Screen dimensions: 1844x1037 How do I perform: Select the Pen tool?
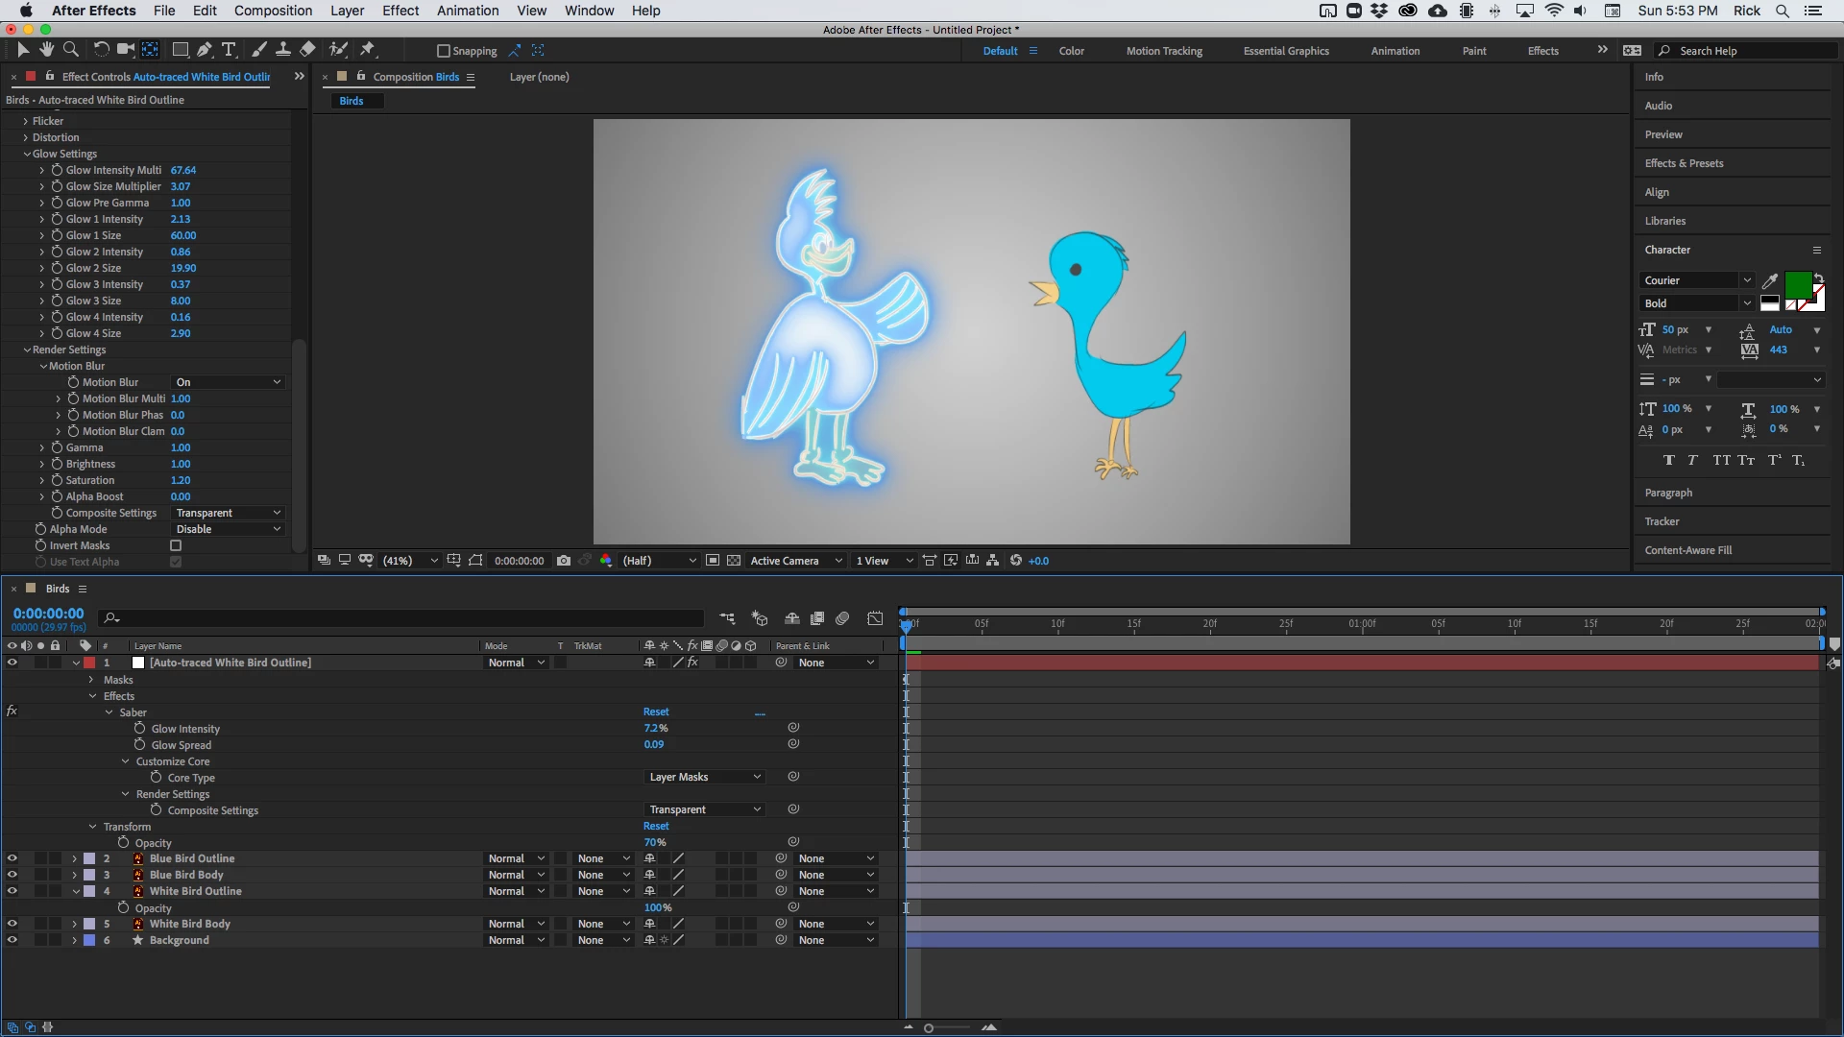[x=205, y=50]
